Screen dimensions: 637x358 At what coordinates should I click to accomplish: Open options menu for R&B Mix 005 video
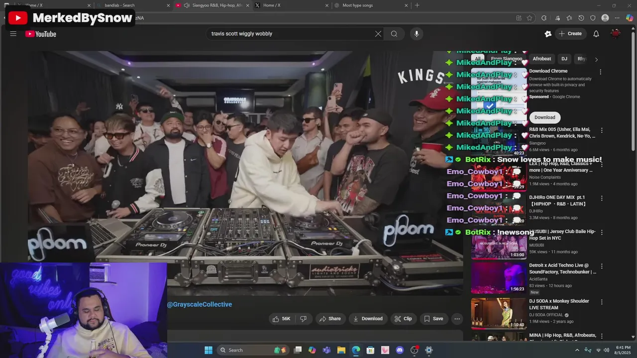click(x=602, y=130)
